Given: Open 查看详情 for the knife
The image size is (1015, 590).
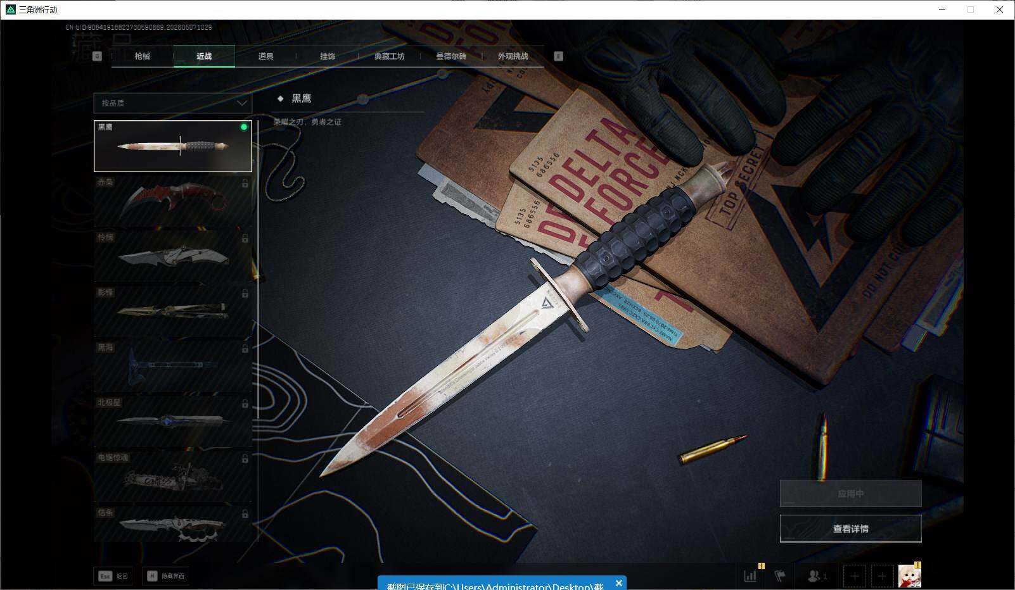Looking at the screenshot, I should [x=850, y=529].
